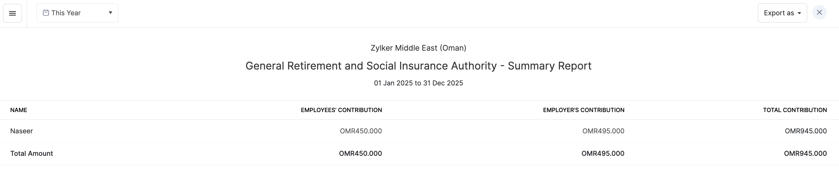Click the Employer's Contribution column header

[x=583, y=110]
